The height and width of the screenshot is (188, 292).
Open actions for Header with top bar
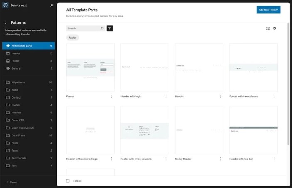click(275, 159)
